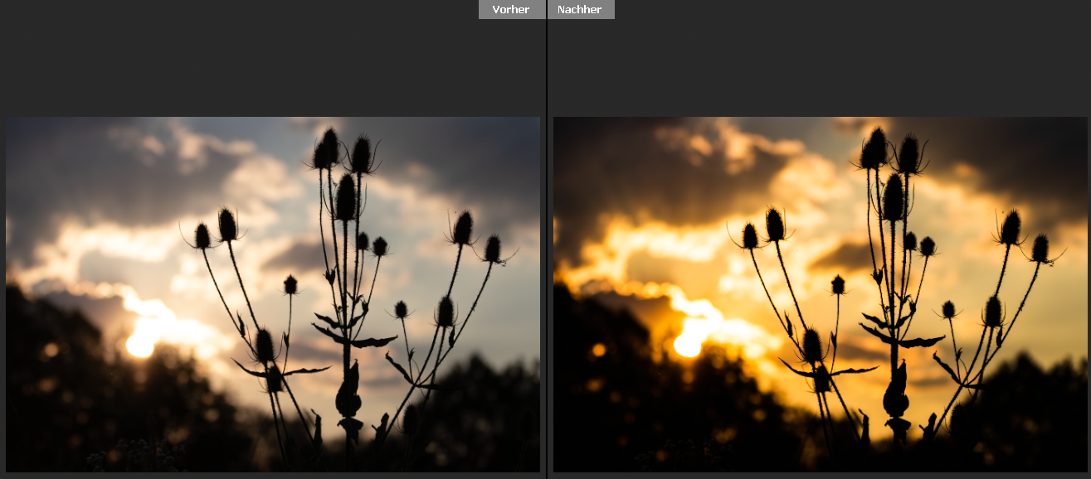Select the Nachher label tab
This screenshot has height=479, width=1091.
[581, 9]
